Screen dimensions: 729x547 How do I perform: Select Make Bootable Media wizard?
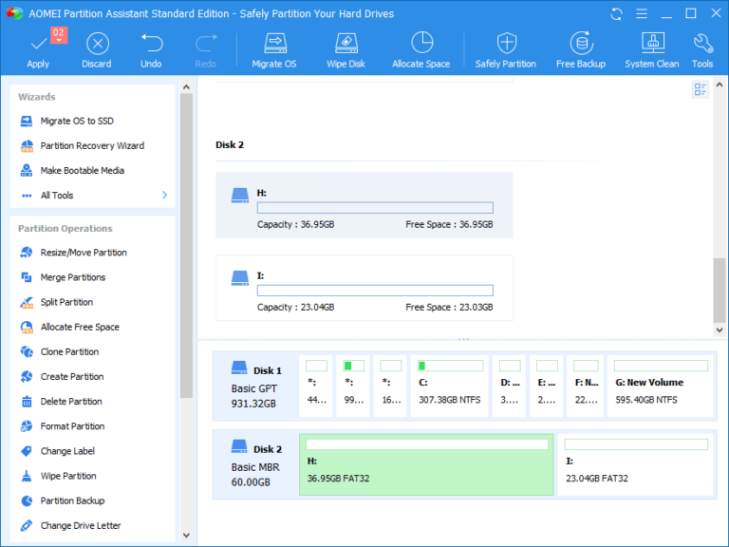tap(82, 170)
